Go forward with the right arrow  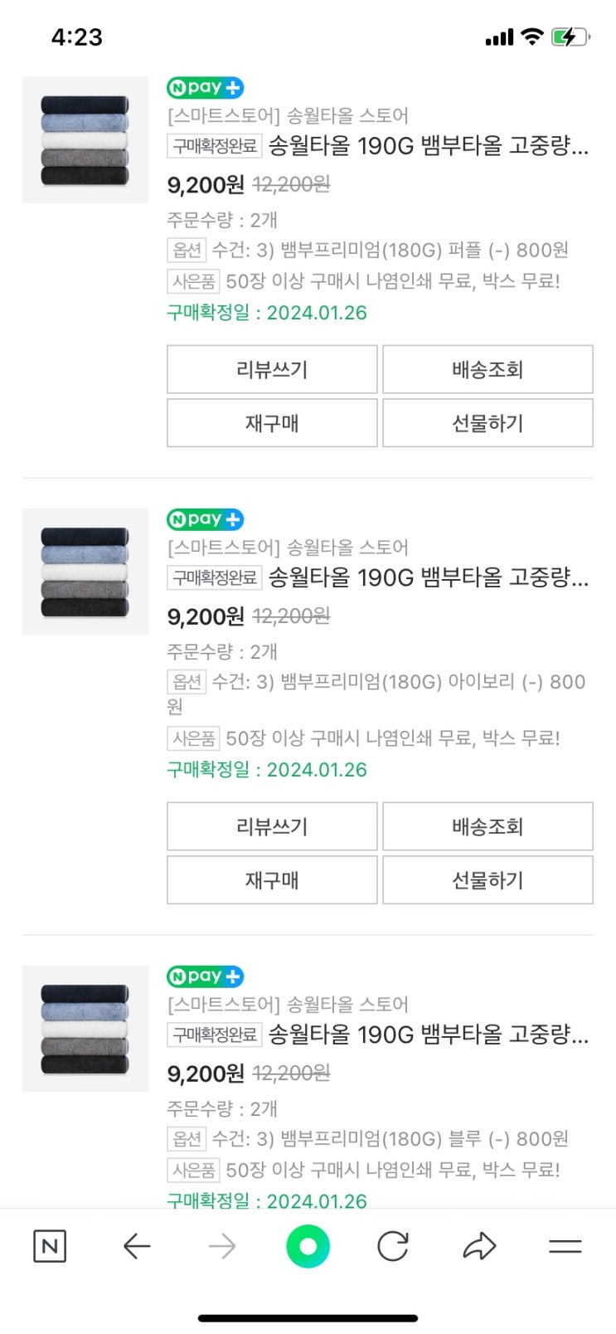pyautogui.click(x=222, y=1246)
